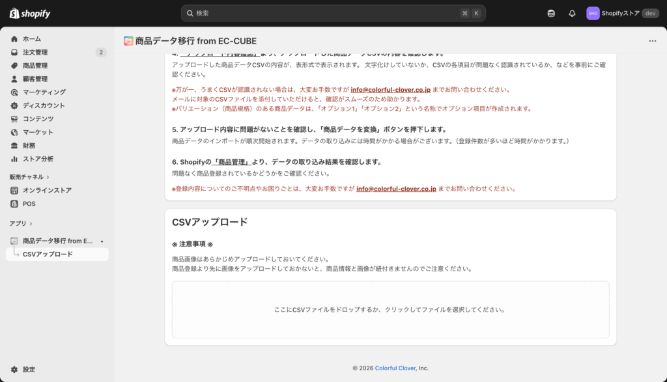Select CSVアップロード in the sidebar
Image resolution: width=667 pixels, height=382 pixels.
click(48, 254)
